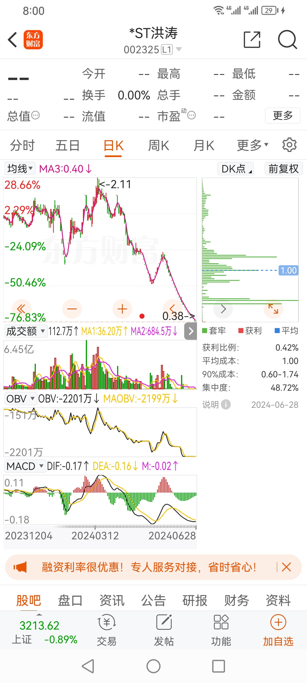Open the MACD indicator dropdown

tap(25, 466)
